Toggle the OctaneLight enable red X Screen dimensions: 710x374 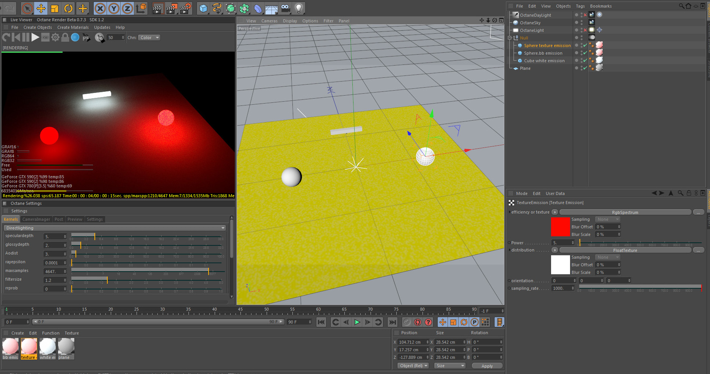[585, 30]
